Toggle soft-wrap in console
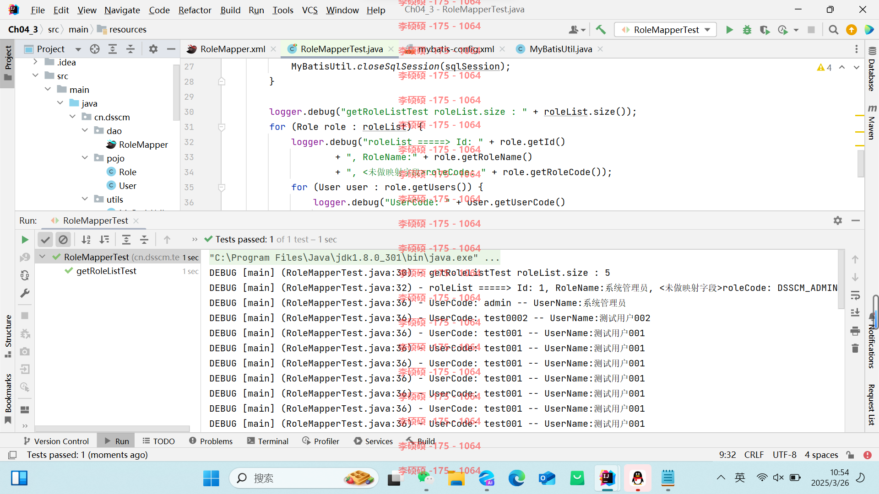 pyautogui.click(x=855, y=295)
